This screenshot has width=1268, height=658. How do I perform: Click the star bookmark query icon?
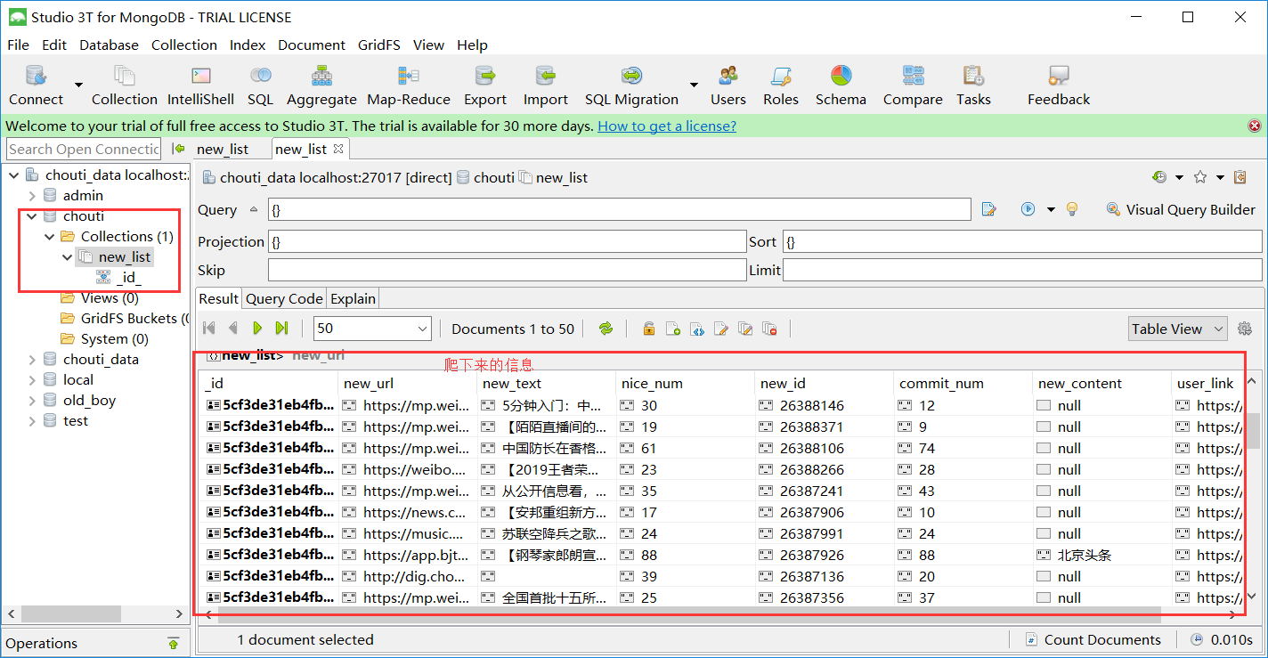(x=1200, y=177)
